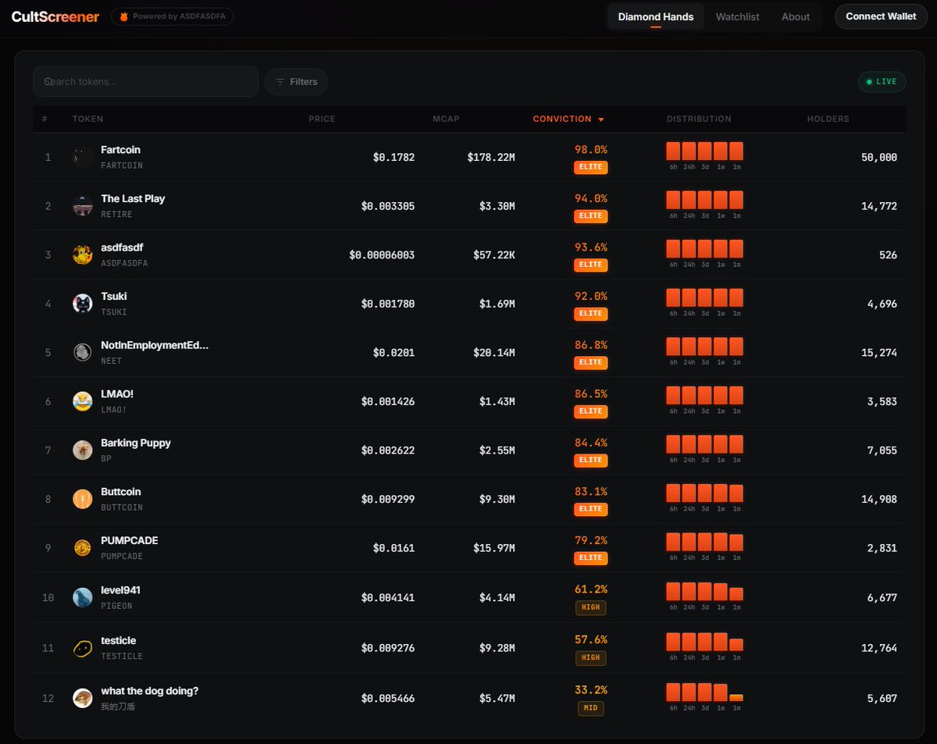The image size is (937, 744).
Task: Open the PUMPCADE token name
Action: tap(130, 540)
